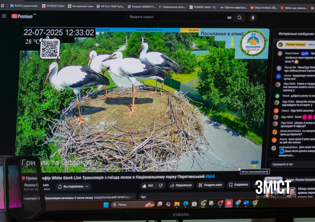Save video using 'Сохранить' button
The height and width of the screenshot is (222, 315).
238,185
